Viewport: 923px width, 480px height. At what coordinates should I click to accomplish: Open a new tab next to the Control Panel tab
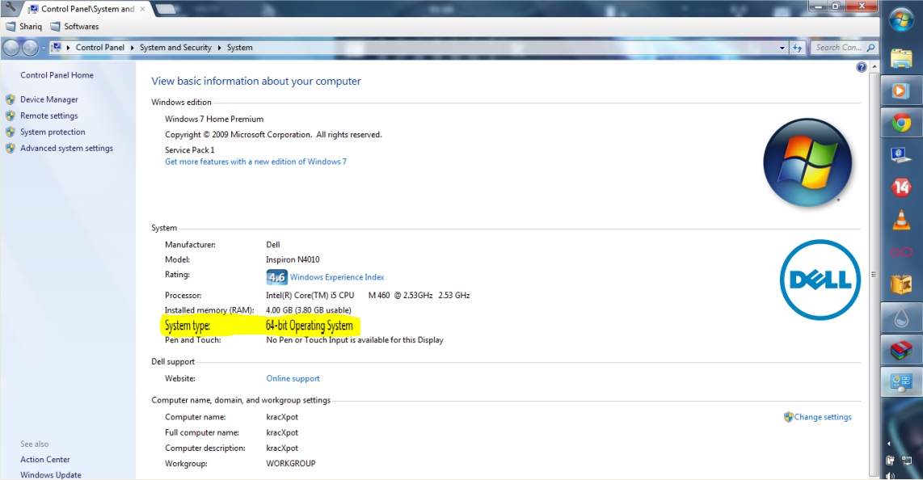tap(166, 9)
